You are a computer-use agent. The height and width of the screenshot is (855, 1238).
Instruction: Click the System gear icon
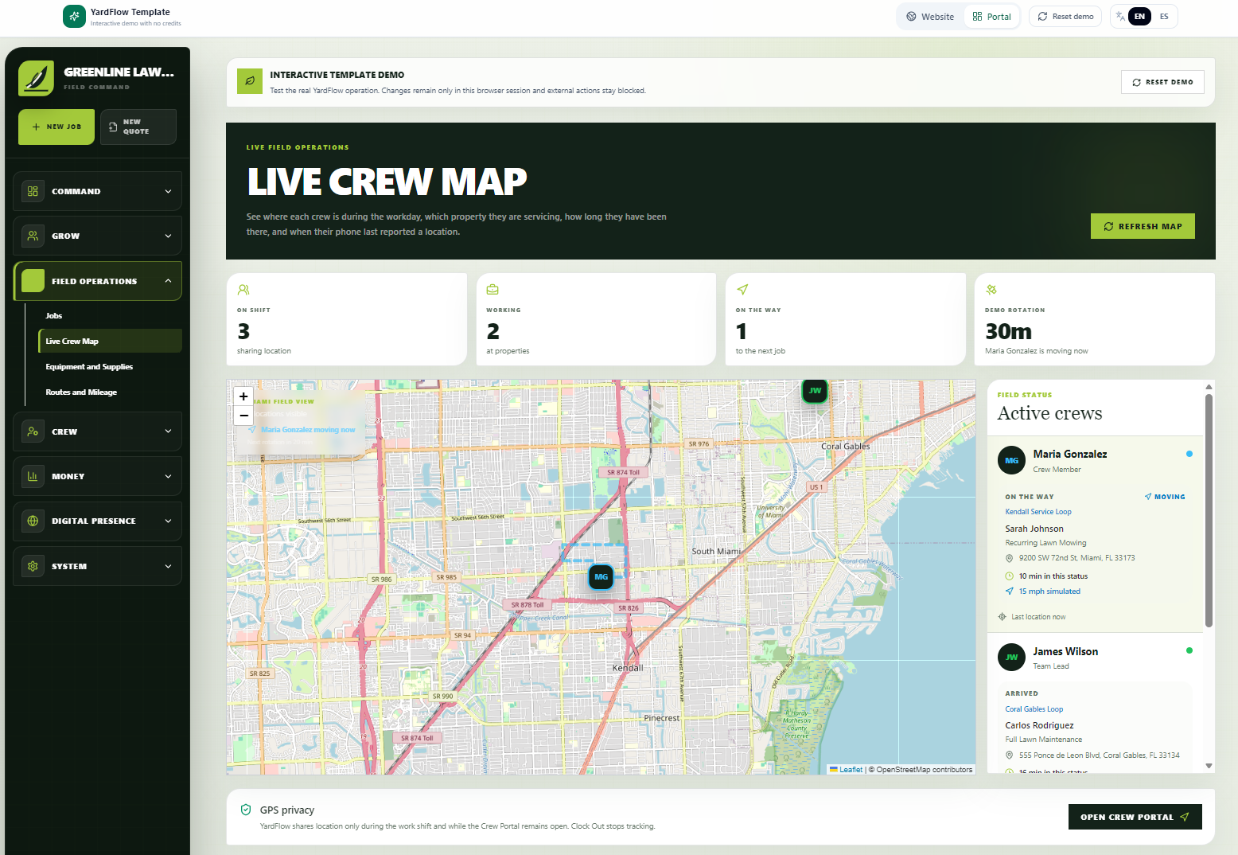33,566
